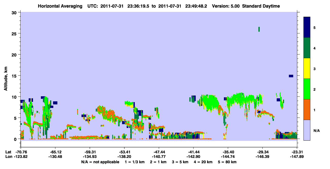The width and height of the screenshot is (330, 169).
Task: Click the yellow level 3 color swatch
Action: click(307, 68)
